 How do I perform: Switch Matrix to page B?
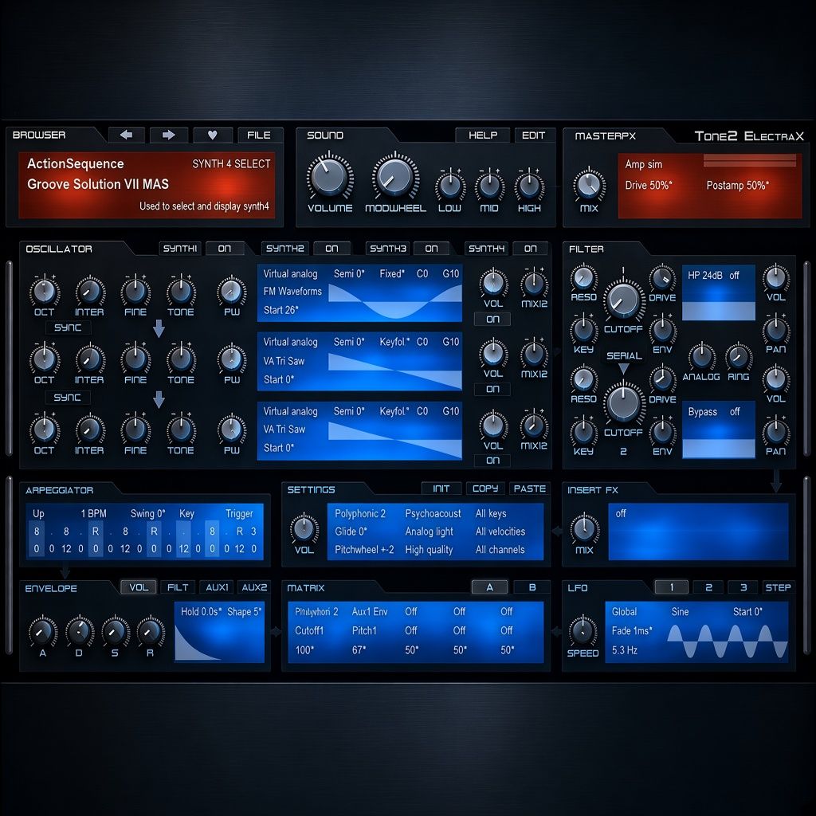coord(532,587)
